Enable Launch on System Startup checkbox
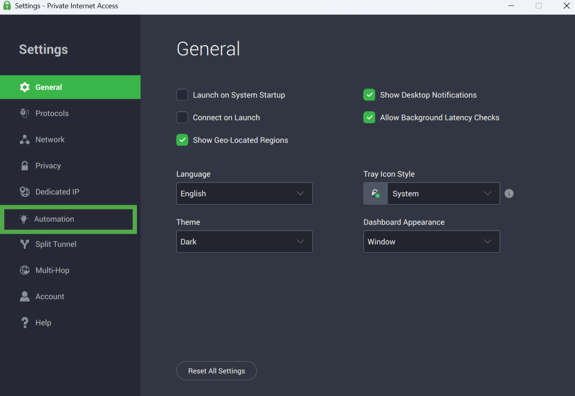The image size is (575, 396). pyautogui.click(x=182, y=95)
